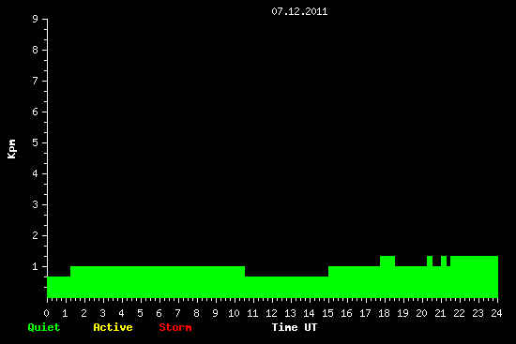Click hour 0 on the time axis
This screenshot has height=344, width=516.
pos(47,313)
